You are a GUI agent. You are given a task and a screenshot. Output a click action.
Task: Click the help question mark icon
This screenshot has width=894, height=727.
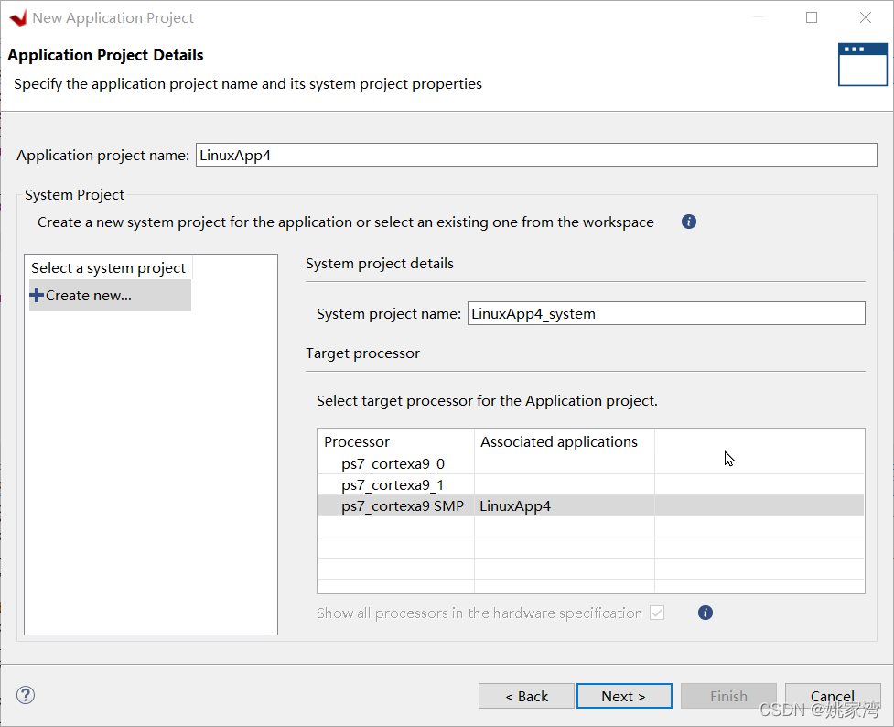pyautogui.click(x=26, y=695)
